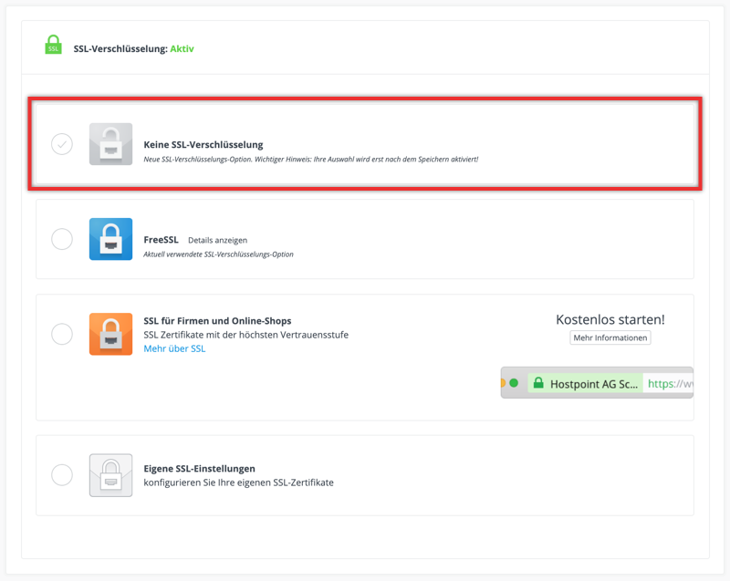
Task: Click the Keine SSL-Verschlüsselung title
Action: point(203,145)
